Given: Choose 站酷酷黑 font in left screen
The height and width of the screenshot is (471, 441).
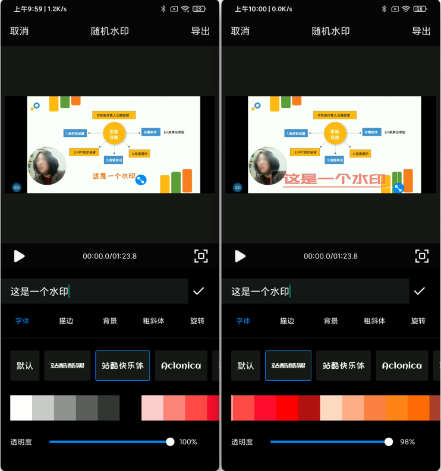Looking at the screenshot, I should point(67,365).
